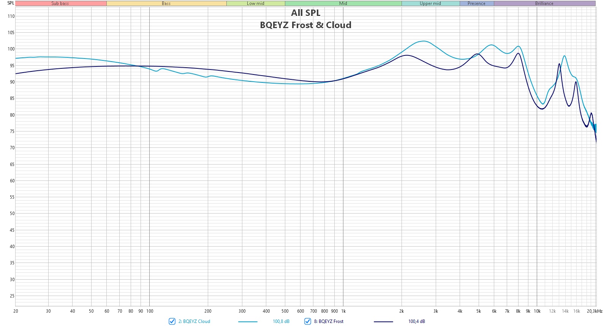This screenshot has width=604, height=326.
Task: Click the 600 Hz frequency axis label
Action: click(x=300, y=311)
